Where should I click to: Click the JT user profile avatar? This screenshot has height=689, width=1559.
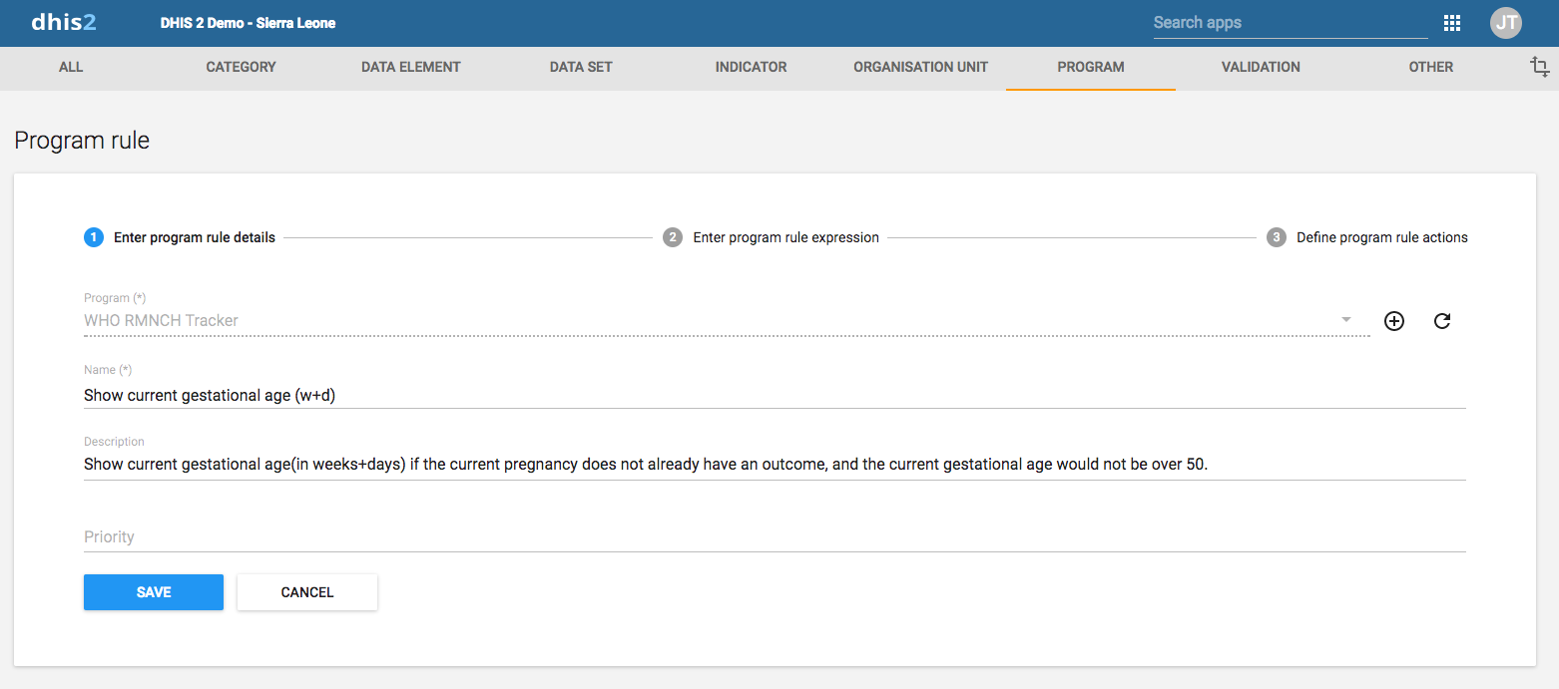click(x=1506, y=23)
